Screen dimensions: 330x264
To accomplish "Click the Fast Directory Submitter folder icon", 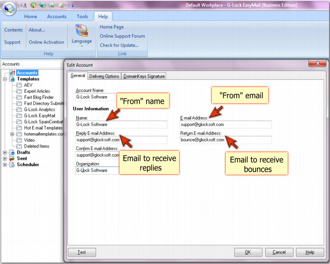I will [x=19, y=103].
